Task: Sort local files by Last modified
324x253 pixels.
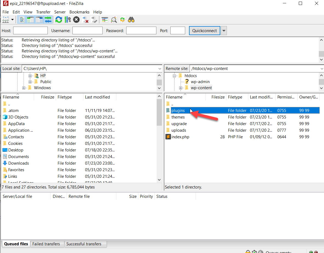Action: click(x=100, y=97)
